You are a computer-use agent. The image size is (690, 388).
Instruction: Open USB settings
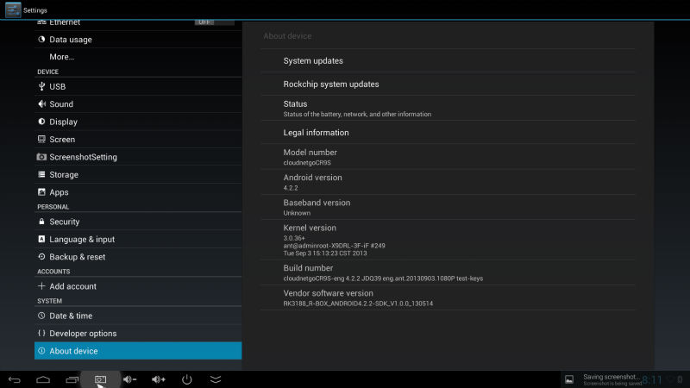coord(138,87)
